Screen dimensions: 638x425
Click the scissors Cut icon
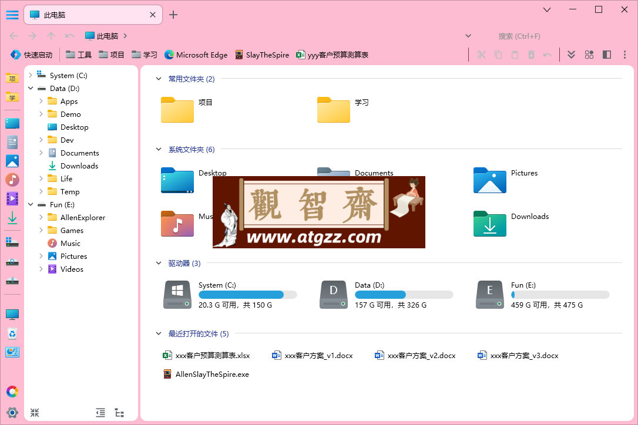pyautogui.click(x=482, y=55)
